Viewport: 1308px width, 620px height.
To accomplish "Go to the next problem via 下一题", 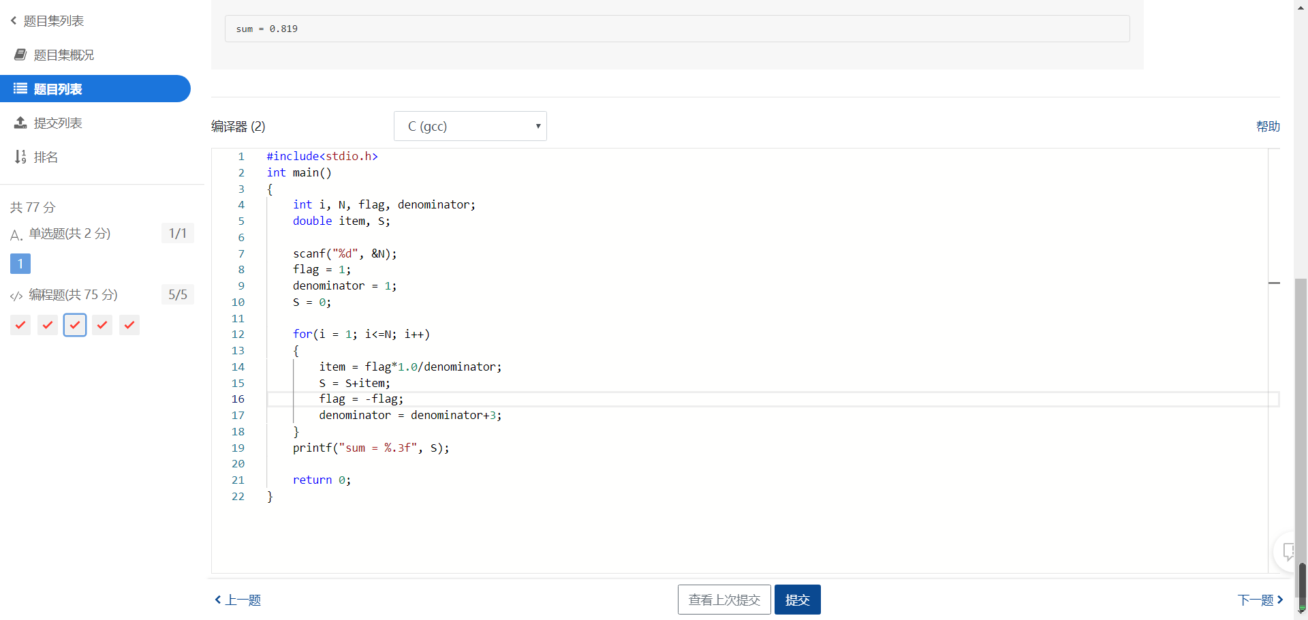I will 1260,600.
